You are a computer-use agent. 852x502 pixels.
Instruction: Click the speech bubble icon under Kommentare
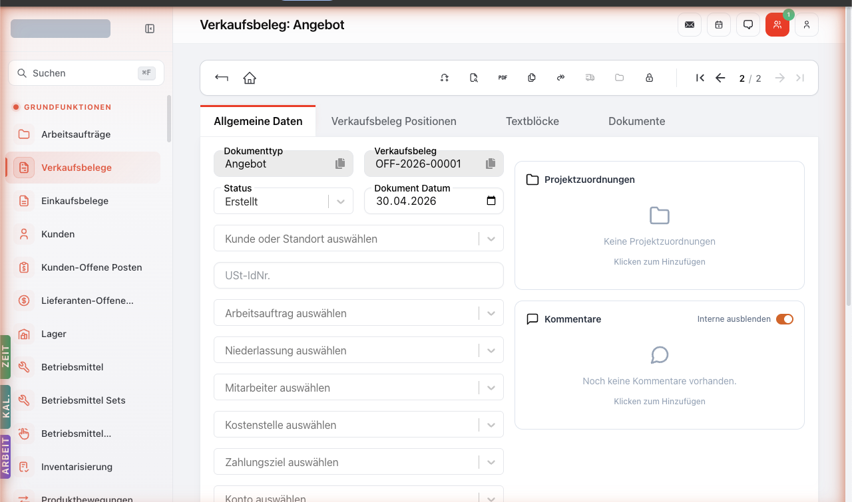(660, 355)
